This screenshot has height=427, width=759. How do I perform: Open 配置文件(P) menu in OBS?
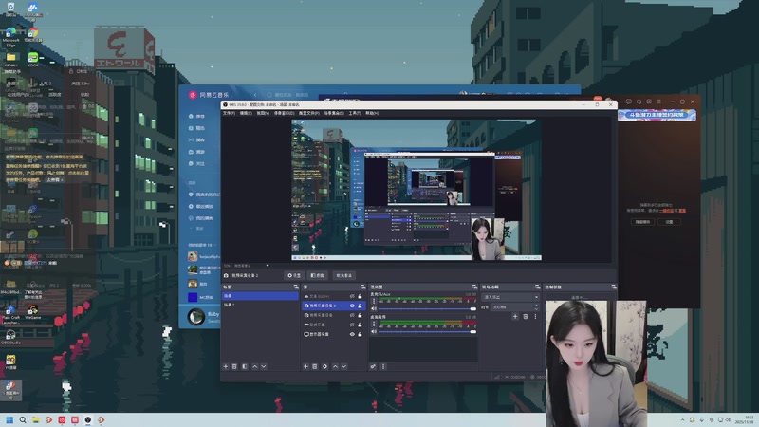coord(309,113)
